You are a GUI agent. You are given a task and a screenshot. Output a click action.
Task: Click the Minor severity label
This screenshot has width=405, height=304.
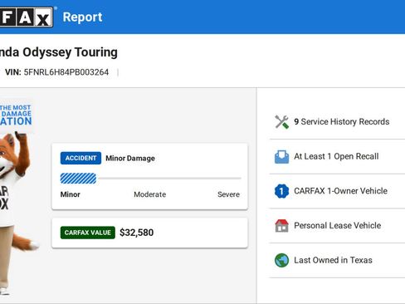tap(70, 194)
